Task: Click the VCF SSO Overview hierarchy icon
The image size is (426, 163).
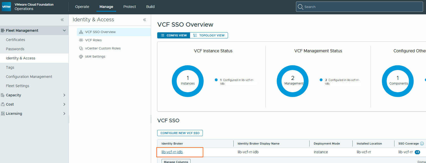Action: tap(81, 32)
